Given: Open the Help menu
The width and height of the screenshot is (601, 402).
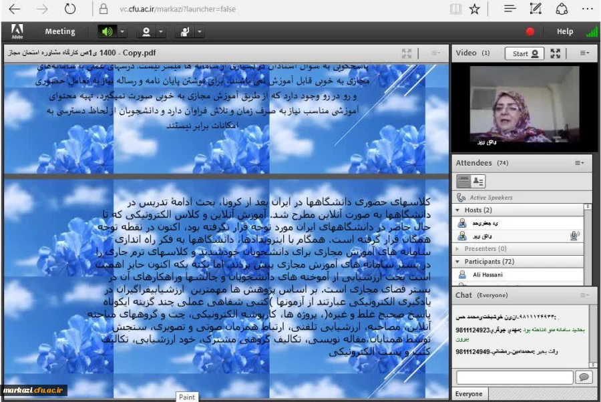Looking at the screenshot, I should tap(564, 31).
